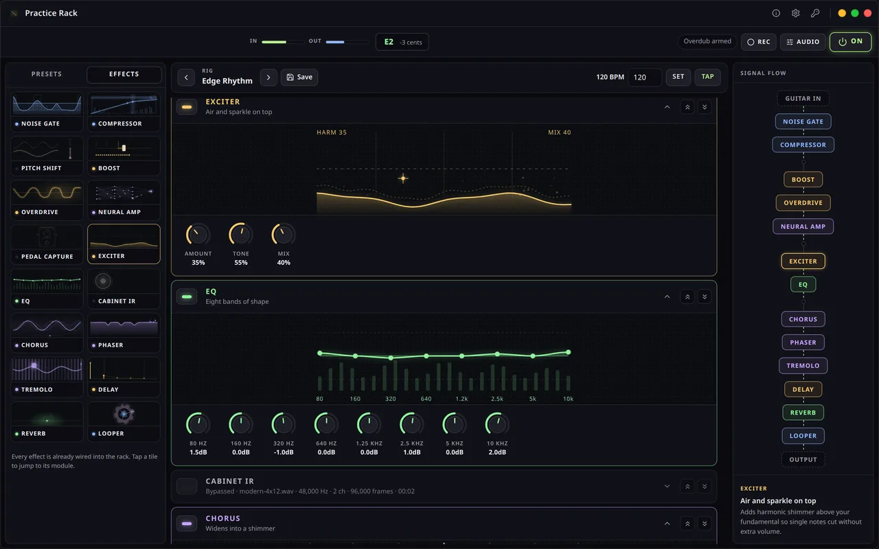Save the Edge Rhythm rig
The height and width of the screenshot is (549, 879).
tap(299, 77)
